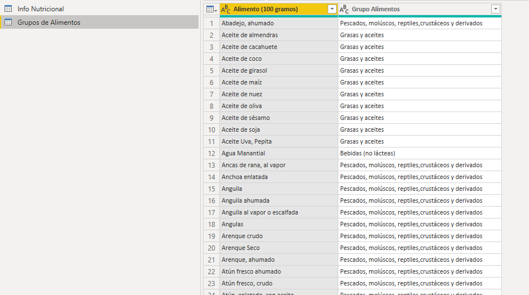The height and width of the screenshot is (295, 529).
Task: Click the cell 'Agua Manantial'
Action: point(279,153)
